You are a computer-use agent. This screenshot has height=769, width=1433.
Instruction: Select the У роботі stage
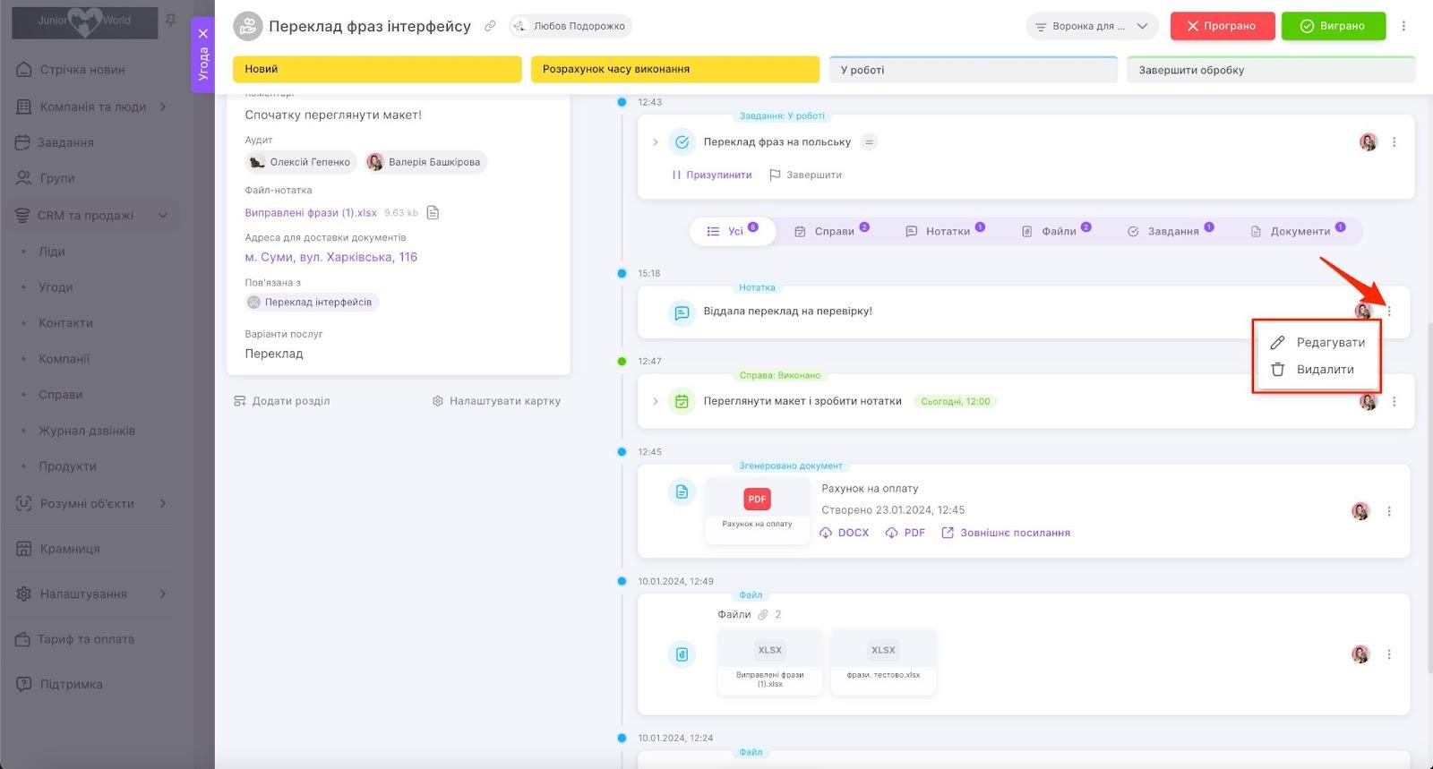coord(974,70)
